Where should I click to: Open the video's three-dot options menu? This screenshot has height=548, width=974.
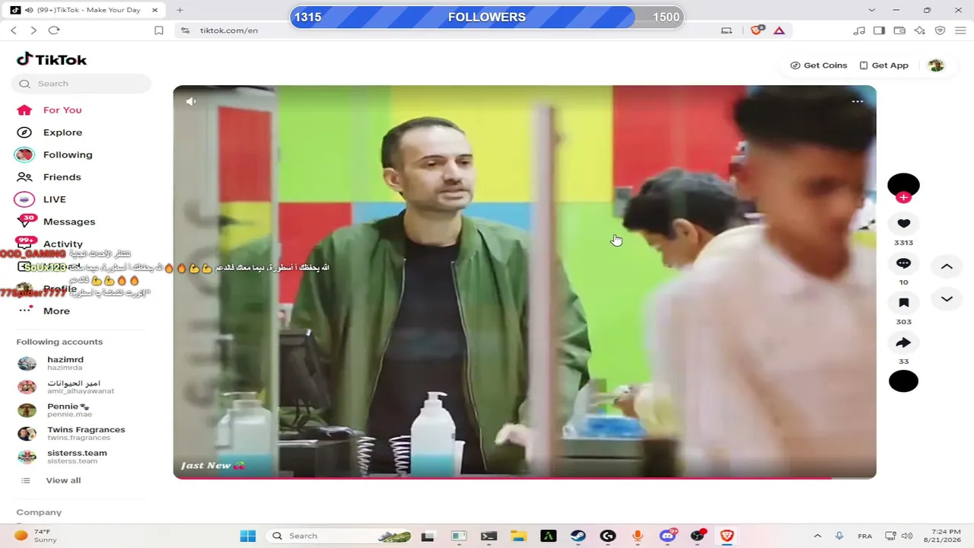(x=858, y=101)
